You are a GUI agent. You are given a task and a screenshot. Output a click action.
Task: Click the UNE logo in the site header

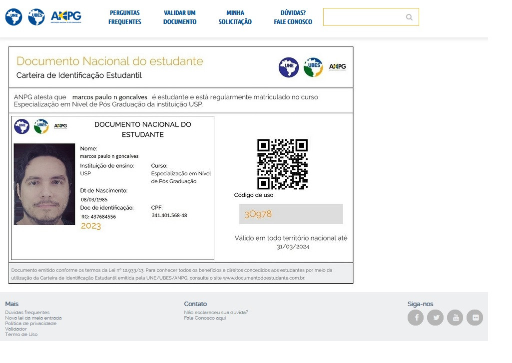click(13, 17)
